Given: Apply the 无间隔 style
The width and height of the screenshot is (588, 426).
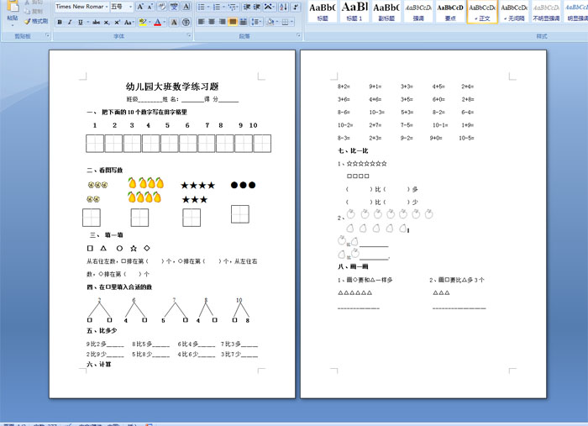Looking at the screenshot, I should point(514,12).
